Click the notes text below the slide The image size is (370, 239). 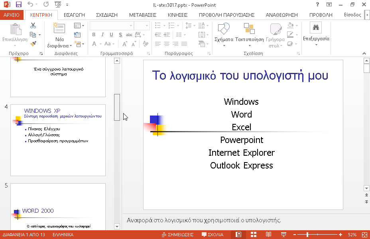204,220
